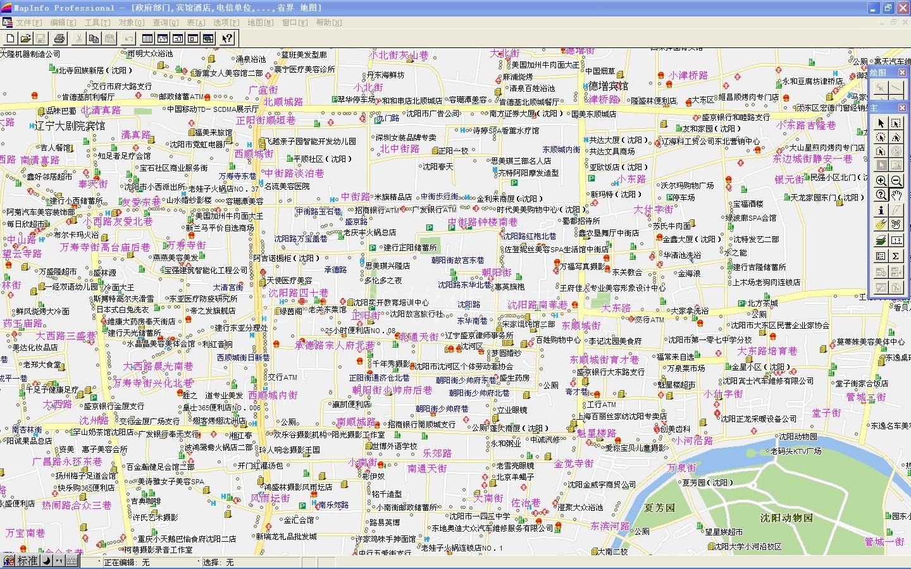Toggle the IME punctuation mode button

59,561
